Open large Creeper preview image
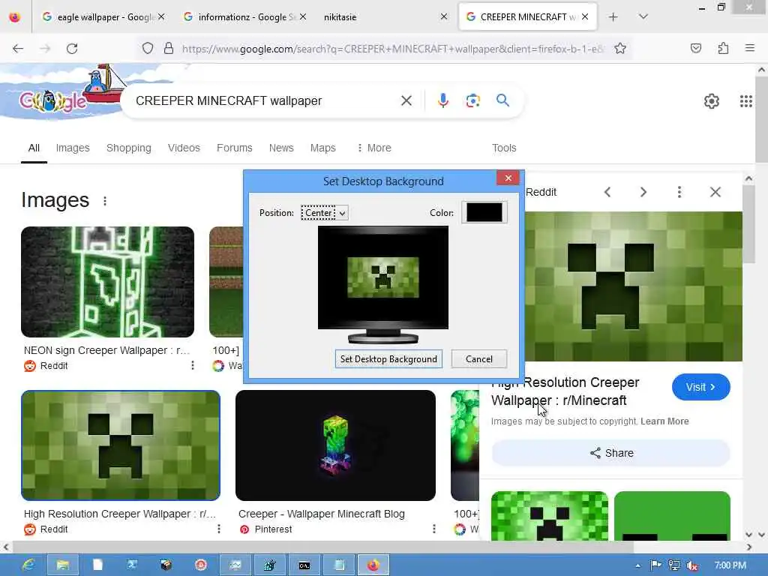Screen dimensions: 768x576 click(x=634, y=286)
